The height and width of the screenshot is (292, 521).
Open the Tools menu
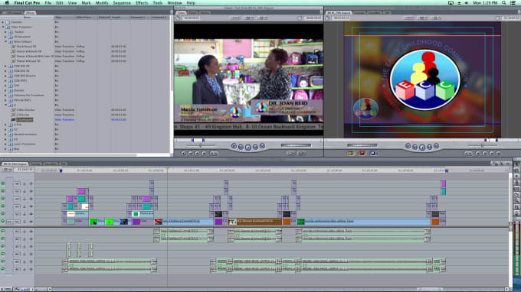tap(158, 3)
